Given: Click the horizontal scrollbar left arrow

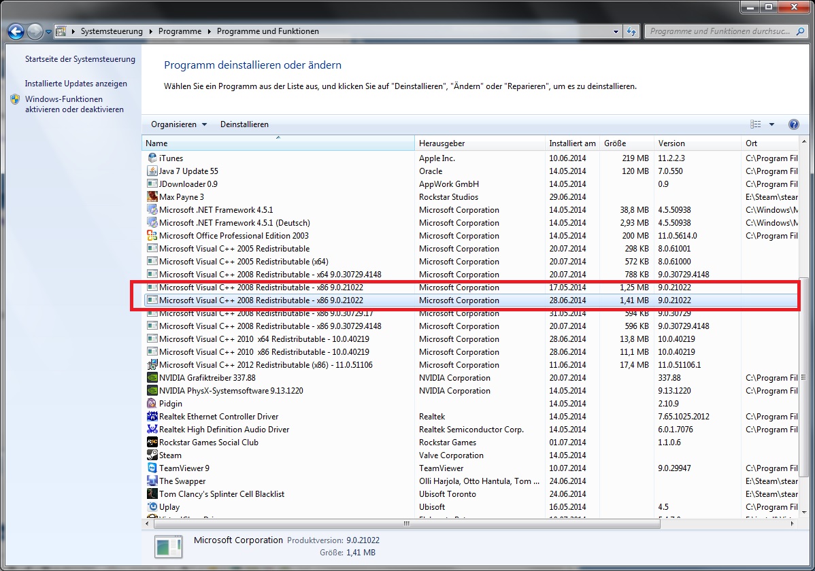Looking at the screenshot, I should coord(146,523).
